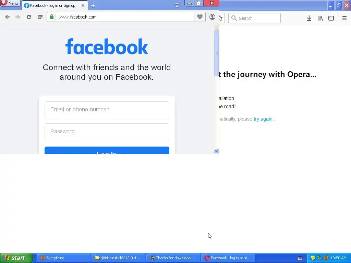Screen dimensions: 351x263
Task: Go forward in Opera
Action: click(x=18, y=17)
